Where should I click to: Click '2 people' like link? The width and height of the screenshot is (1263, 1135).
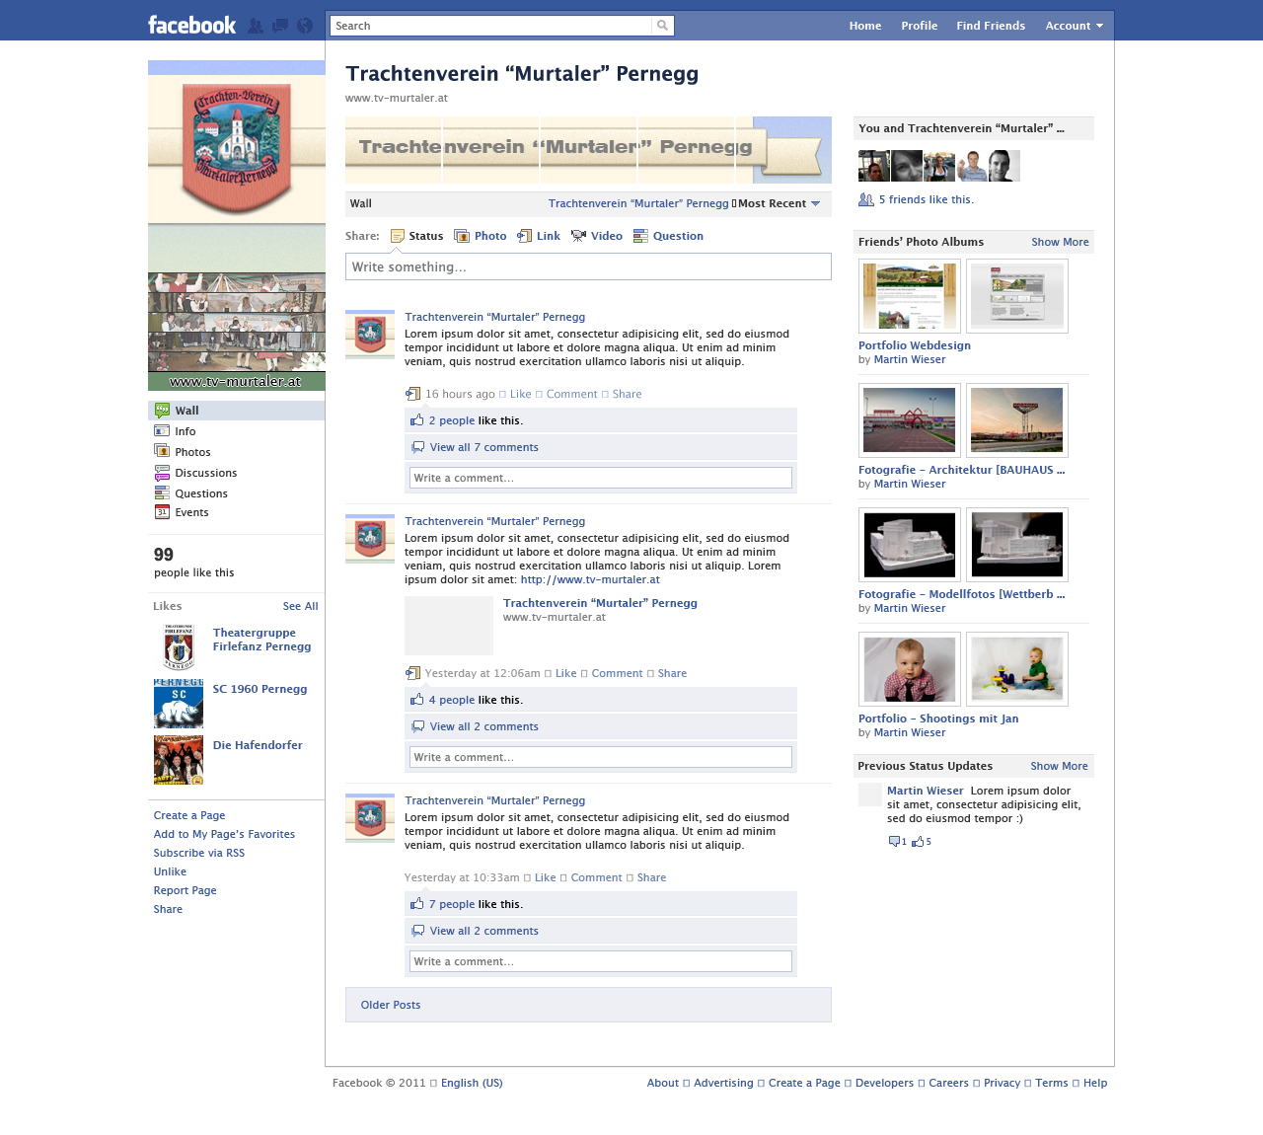[452, 420]
